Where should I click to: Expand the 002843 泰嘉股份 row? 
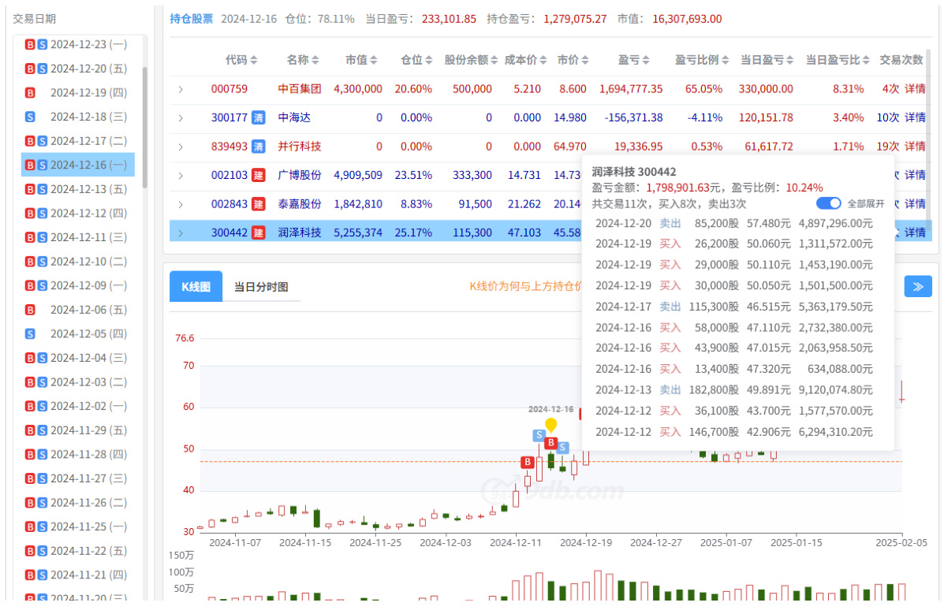(x=181, y=204)
